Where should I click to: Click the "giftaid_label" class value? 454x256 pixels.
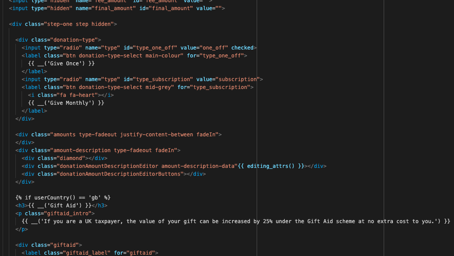click(85, 252)
